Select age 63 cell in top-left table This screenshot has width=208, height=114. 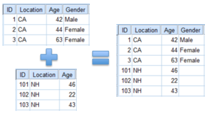pos(55,40)
